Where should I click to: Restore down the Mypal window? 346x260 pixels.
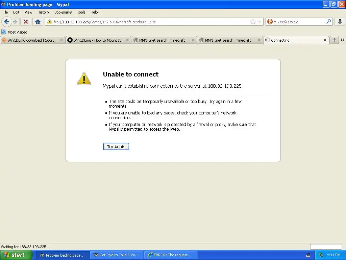tap(333, 4)
